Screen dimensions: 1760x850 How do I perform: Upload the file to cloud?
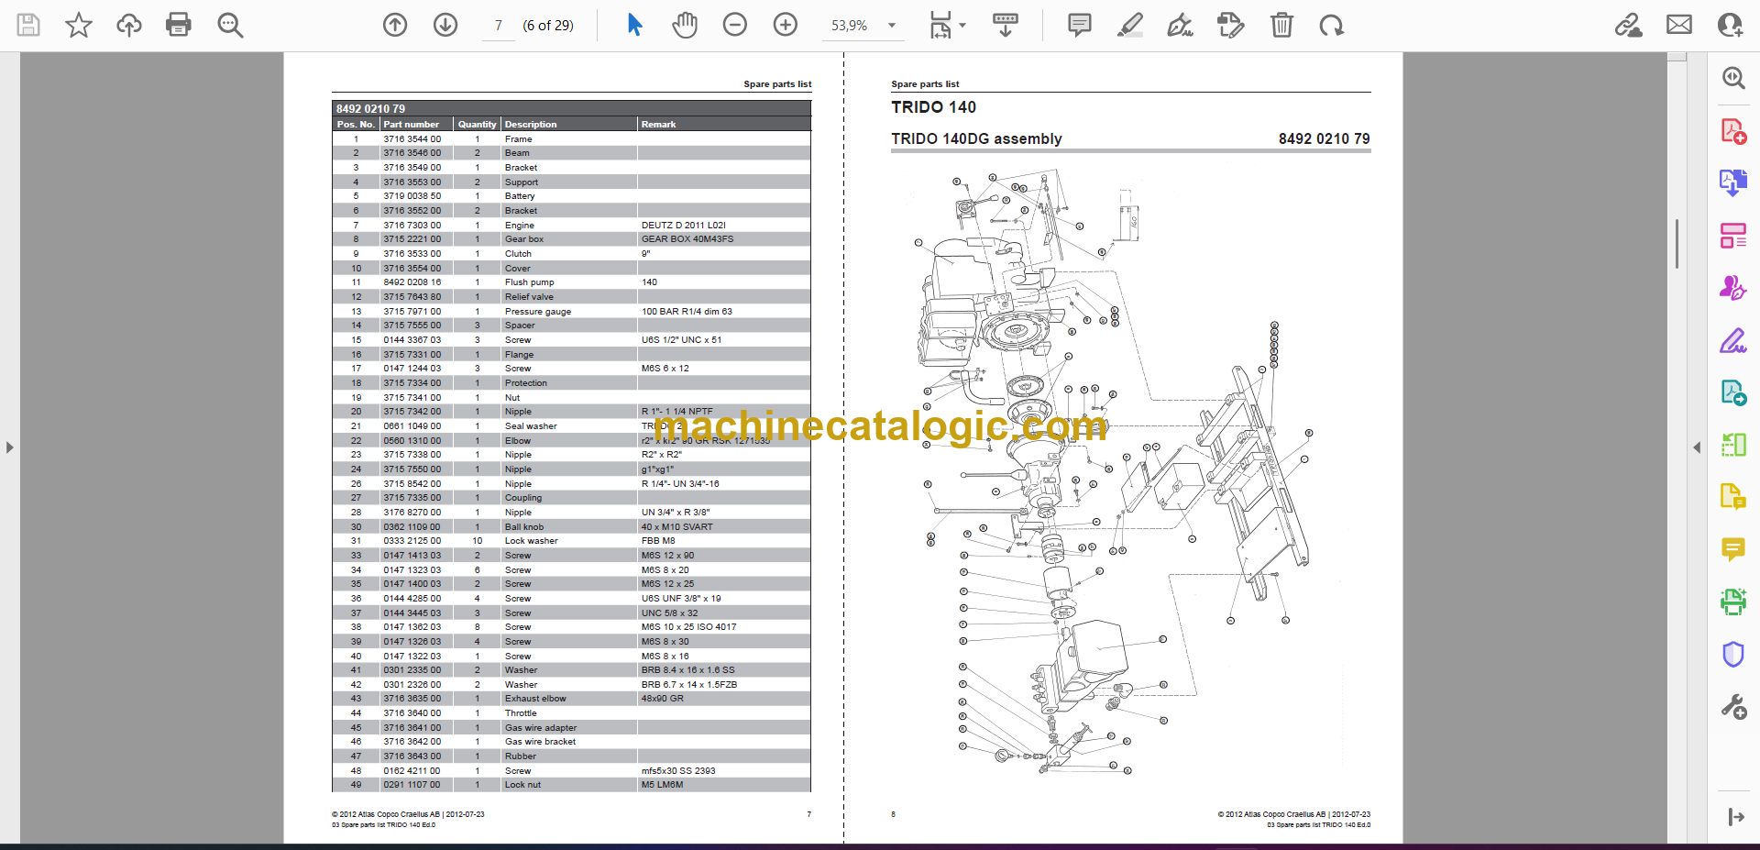click(129, 25)
